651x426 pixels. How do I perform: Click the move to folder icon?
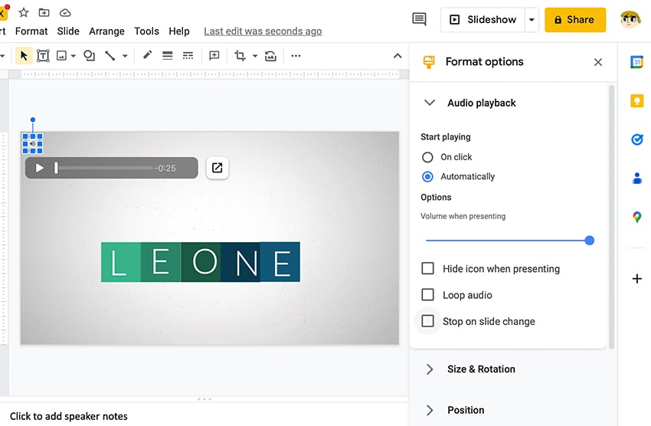tap(44, 12)
